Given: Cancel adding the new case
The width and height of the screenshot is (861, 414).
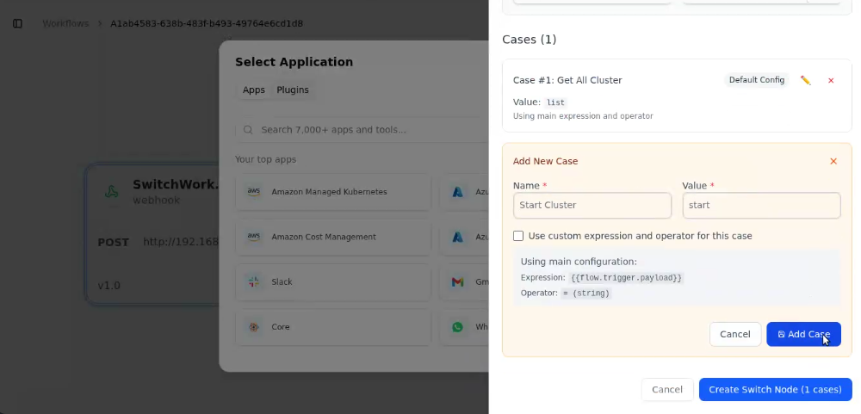Looking at the screenshot, I should point(734,334).
